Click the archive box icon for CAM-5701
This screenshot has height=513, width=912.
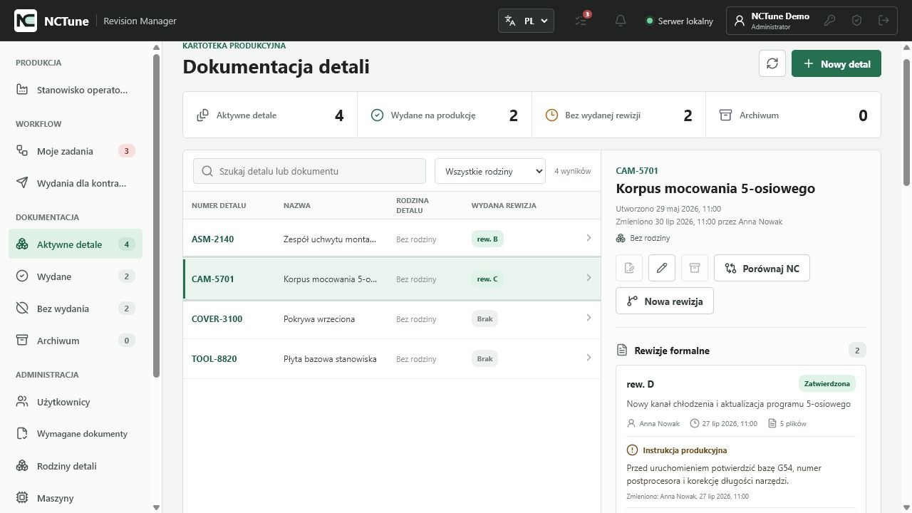[x=694, y=268]
